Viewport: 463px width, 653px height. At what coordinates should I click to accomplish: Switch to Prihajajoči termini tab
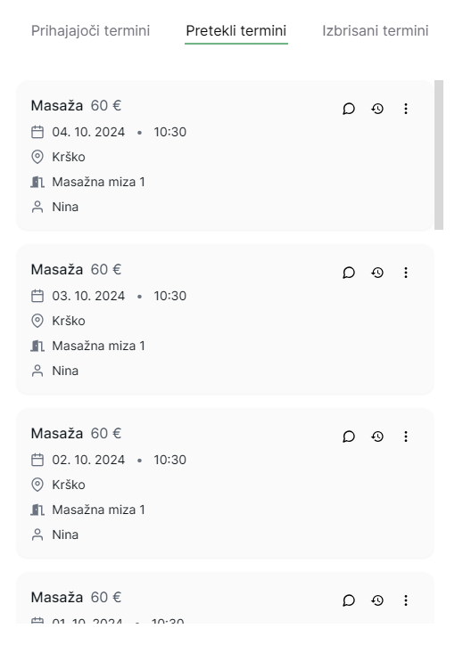coord(90,31)
